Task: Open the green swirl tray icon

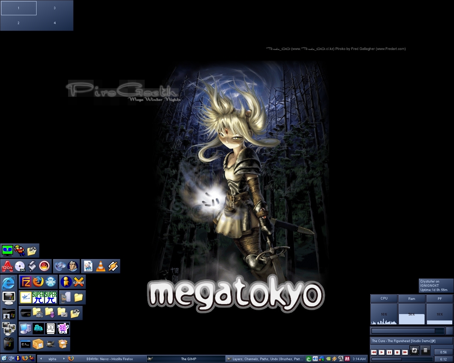Action: (309, 359)
